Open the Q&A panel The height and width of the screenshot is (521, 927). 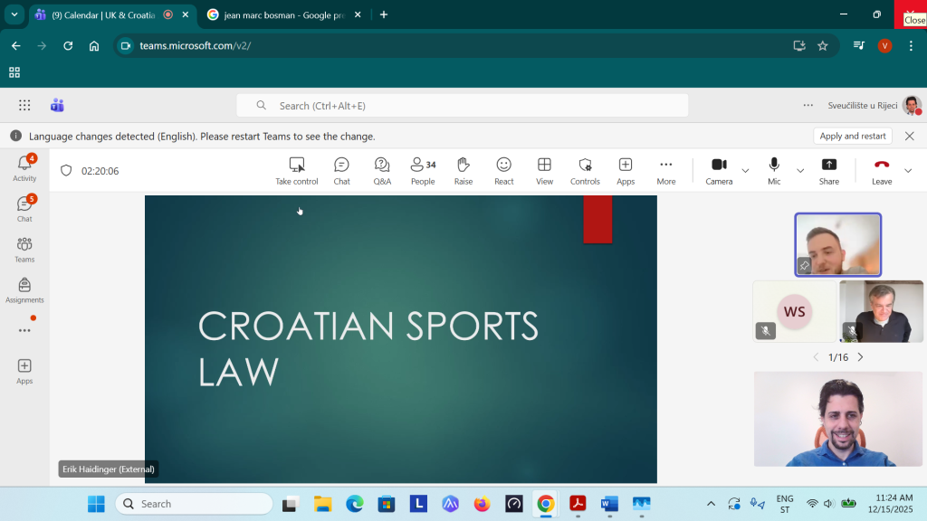coord(382,169)
